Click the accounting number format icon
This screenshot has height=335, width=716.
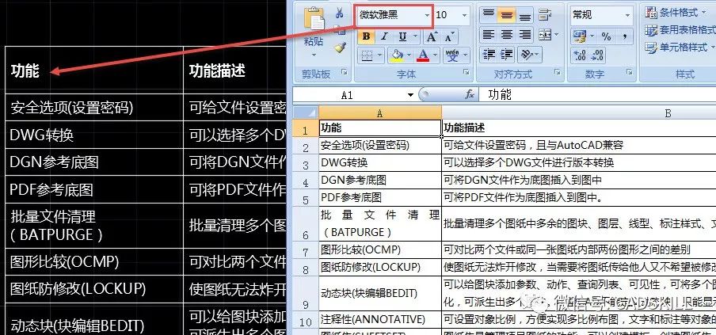point(579,36)
